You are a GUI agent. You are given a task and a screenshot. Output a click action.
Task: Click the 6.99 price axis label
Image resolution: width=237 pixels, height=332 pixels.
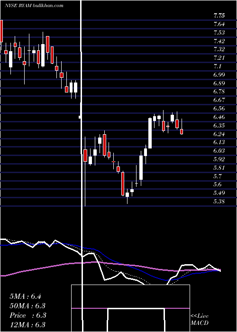(x=219, y=75)
